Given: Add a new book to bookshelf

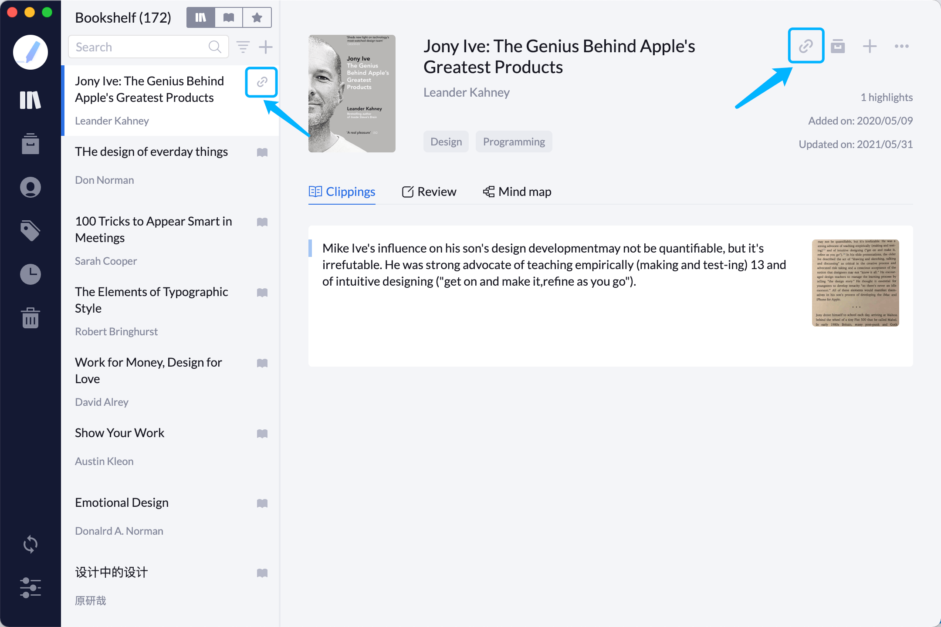Looking at the screenshot, I should (x=266, y=47).
